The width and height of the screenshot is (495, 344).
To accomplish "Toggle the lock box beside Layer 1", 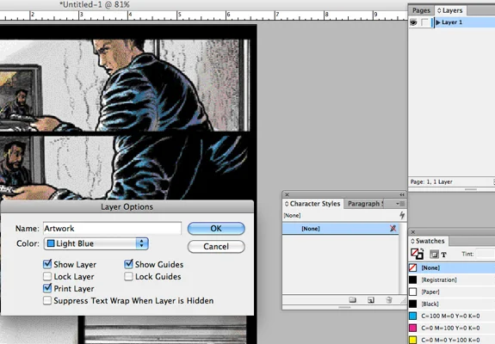I will pos(425,22).
